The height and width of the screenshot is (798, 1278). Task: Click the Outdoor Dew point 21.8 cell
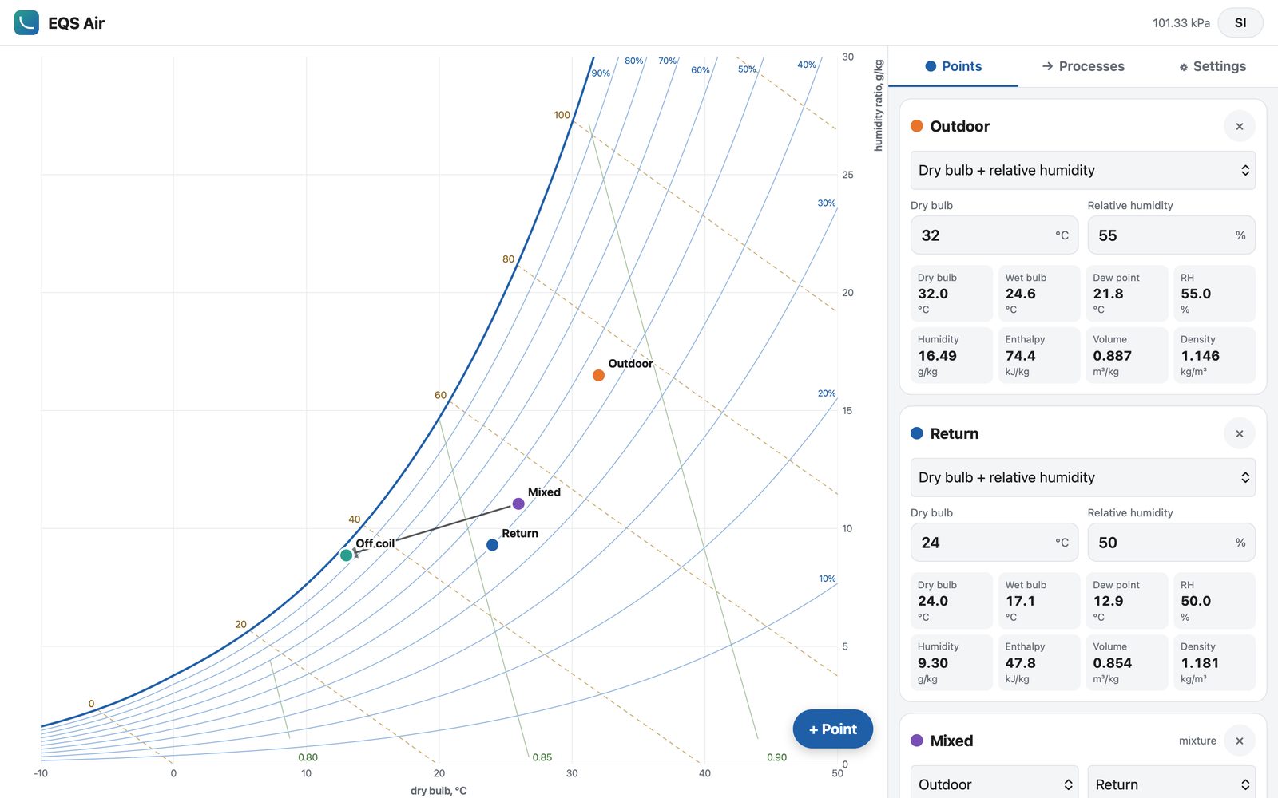1127,294
